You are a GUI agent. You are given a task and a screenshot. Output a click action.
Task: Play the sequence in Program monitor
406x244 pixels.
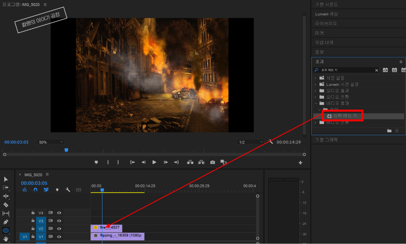tap(154, 162)
